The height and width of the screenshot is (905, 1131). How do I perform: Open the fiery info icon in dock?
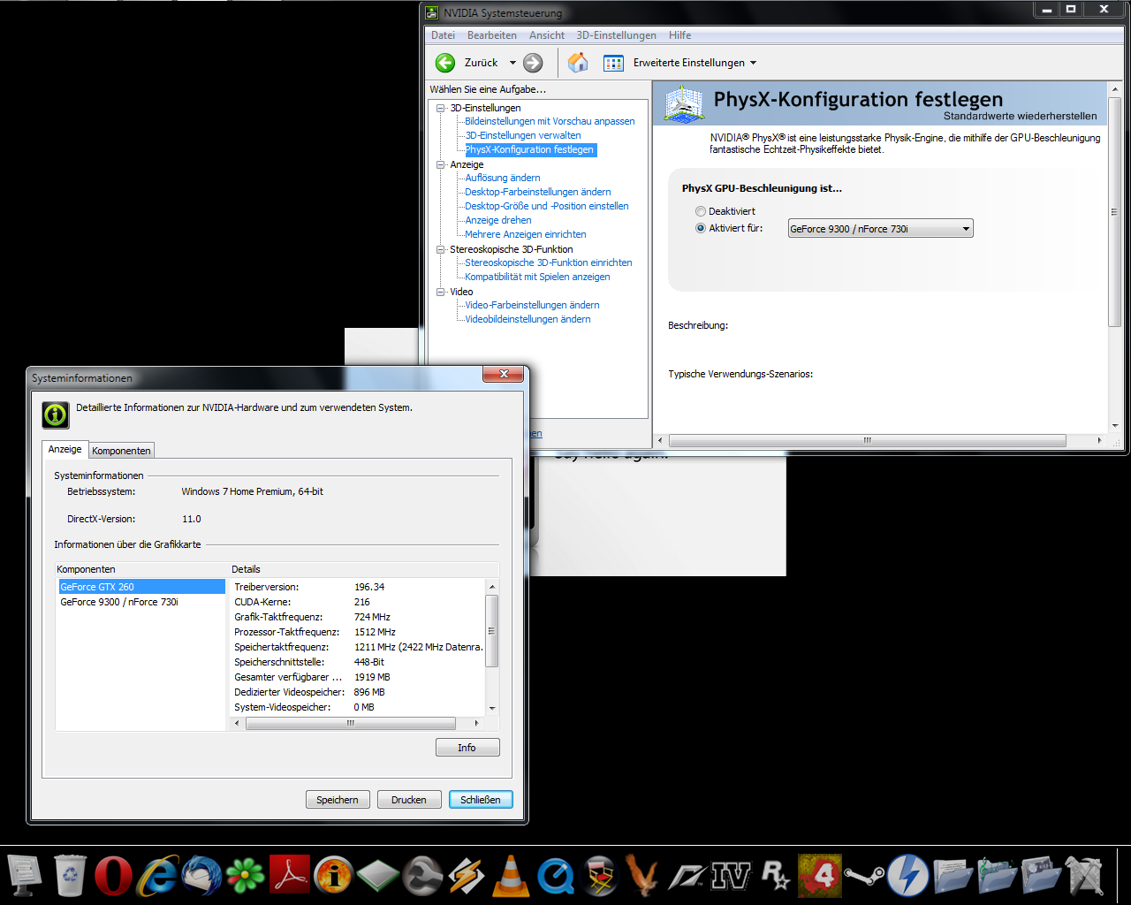click(334, 876)
